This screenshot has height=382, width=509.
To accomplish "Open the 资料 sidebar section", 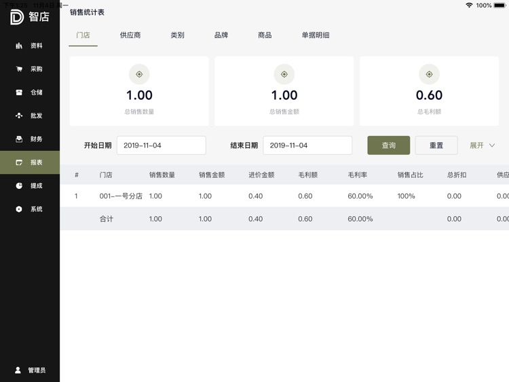I will pyautogui.click(x=30, y=46).
